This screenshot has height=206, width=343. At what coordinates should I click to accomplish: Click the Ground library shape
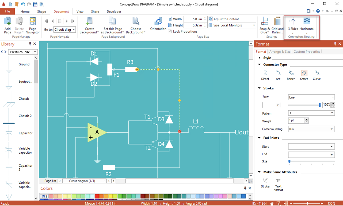pyautogui.click(x=9, y=64)
